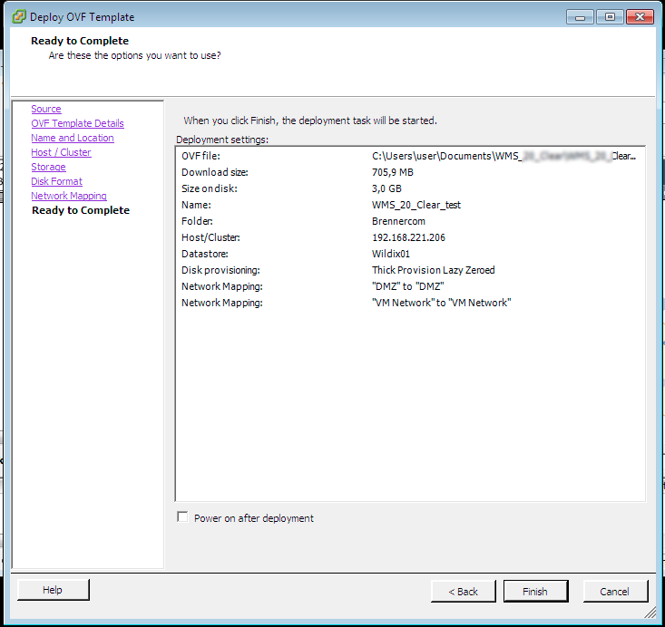Screen dimensions: 665x627
Task: Click the Help button
Action: [53, 590]
